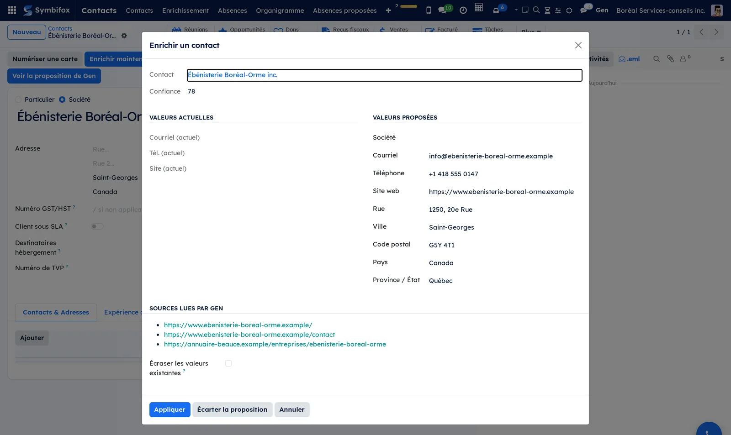Click the magnifier search icon in top navbar
731x435 pixels.
click(x=536, y=10)
